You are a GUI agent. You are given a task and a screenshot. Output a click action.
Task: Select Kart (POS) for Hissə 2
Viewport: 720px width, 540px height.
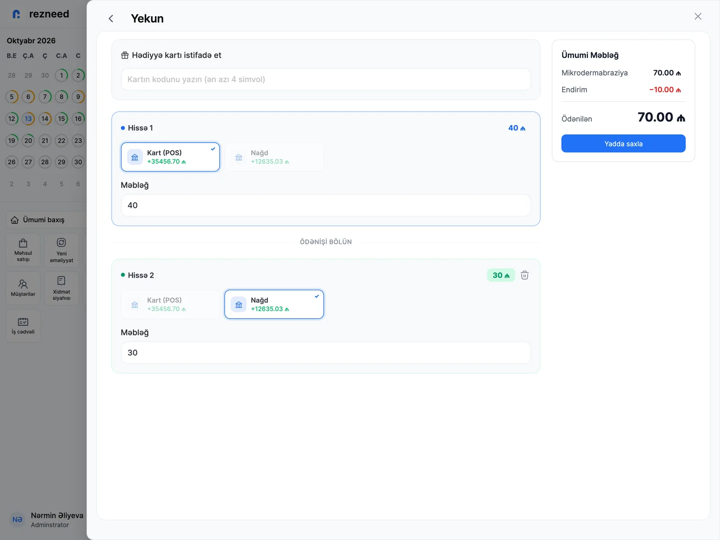(171, 304)
